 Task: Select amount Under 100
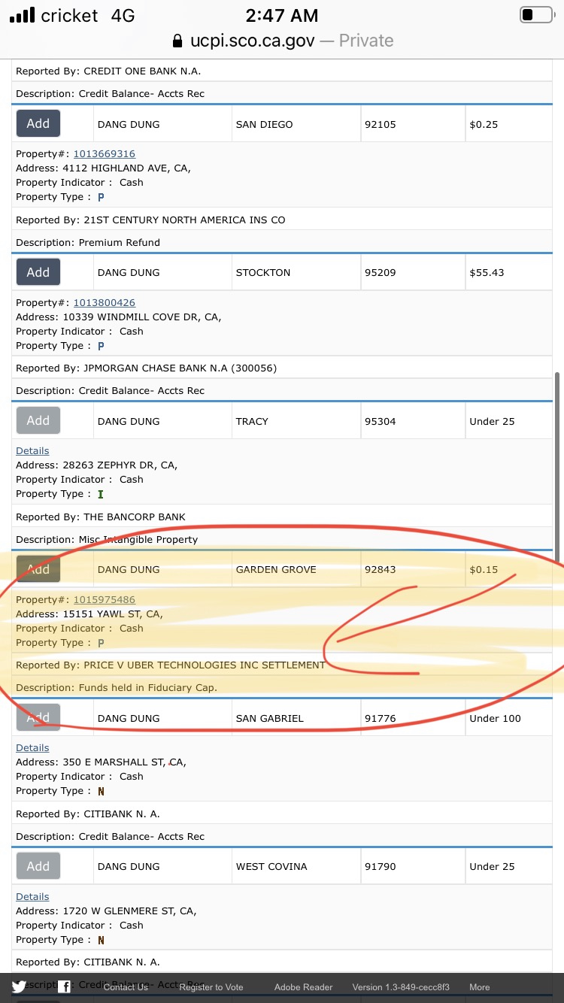[x=495, y=719]
